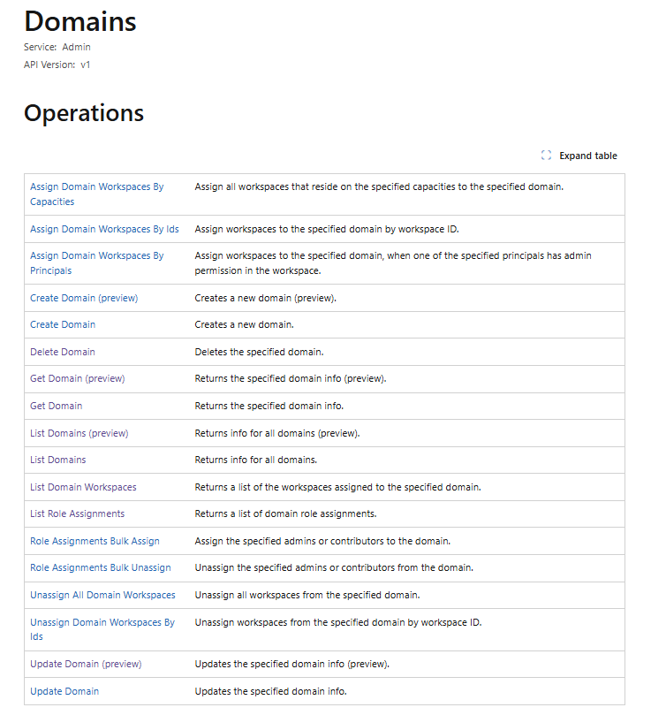Open the Get Domain operation
This screenshot has width=651, height=715.
57,406
